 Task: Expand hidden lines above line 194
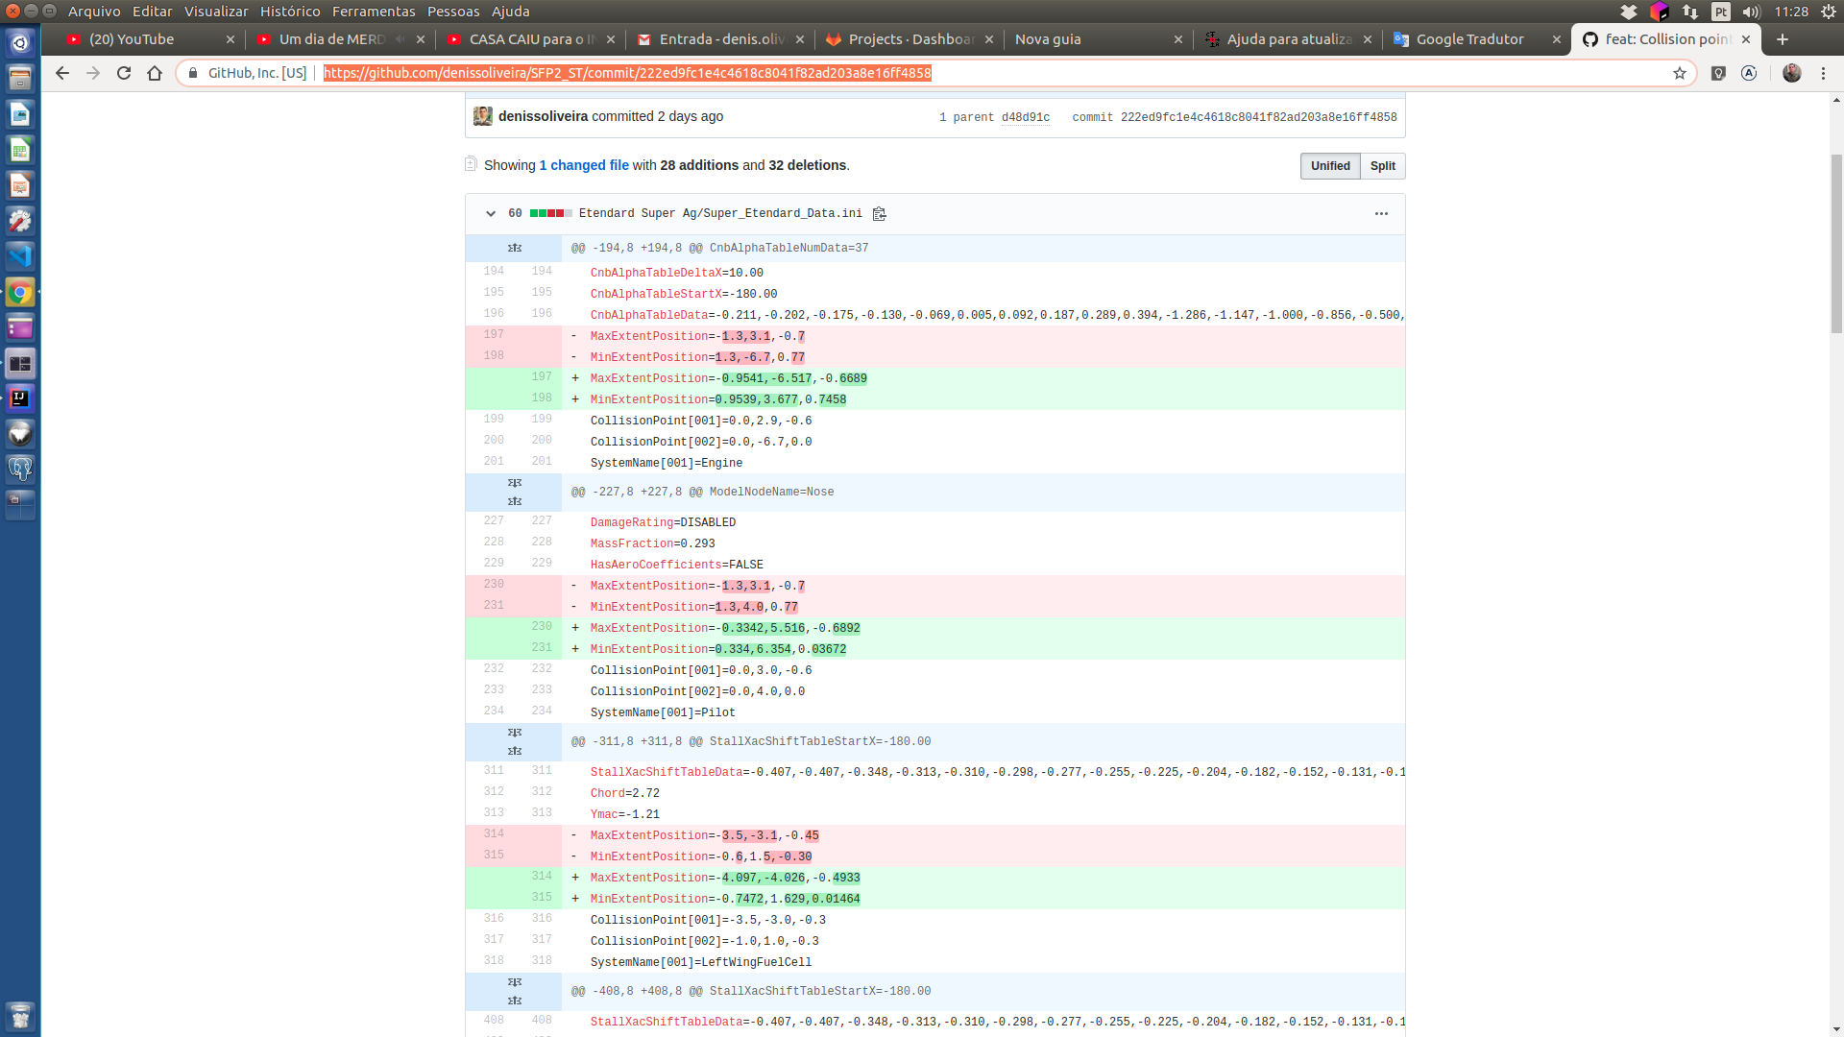click(x=515, y=248)
